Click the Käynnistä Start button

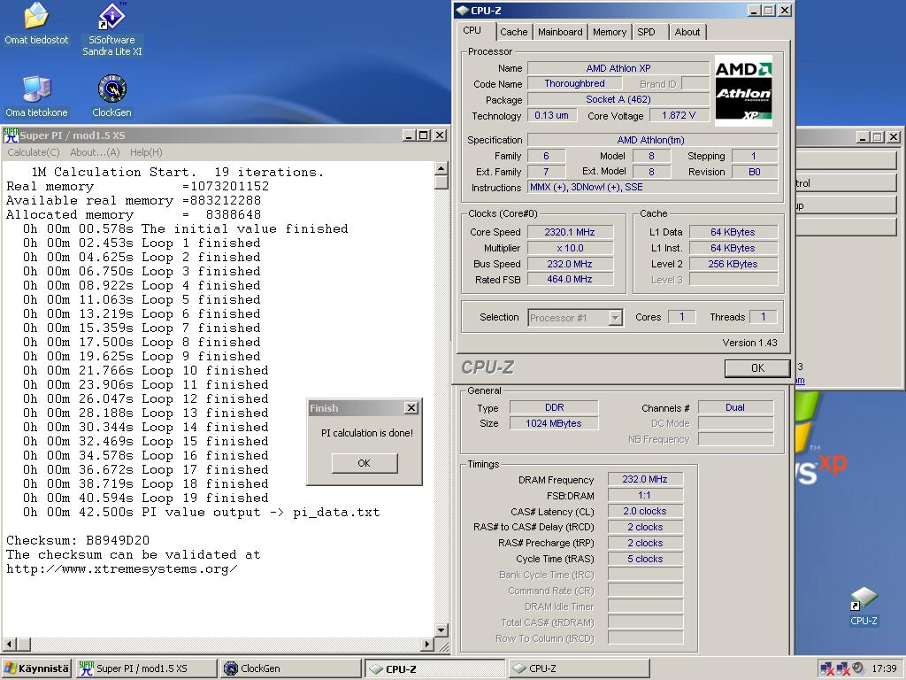(x=36, y=668)
